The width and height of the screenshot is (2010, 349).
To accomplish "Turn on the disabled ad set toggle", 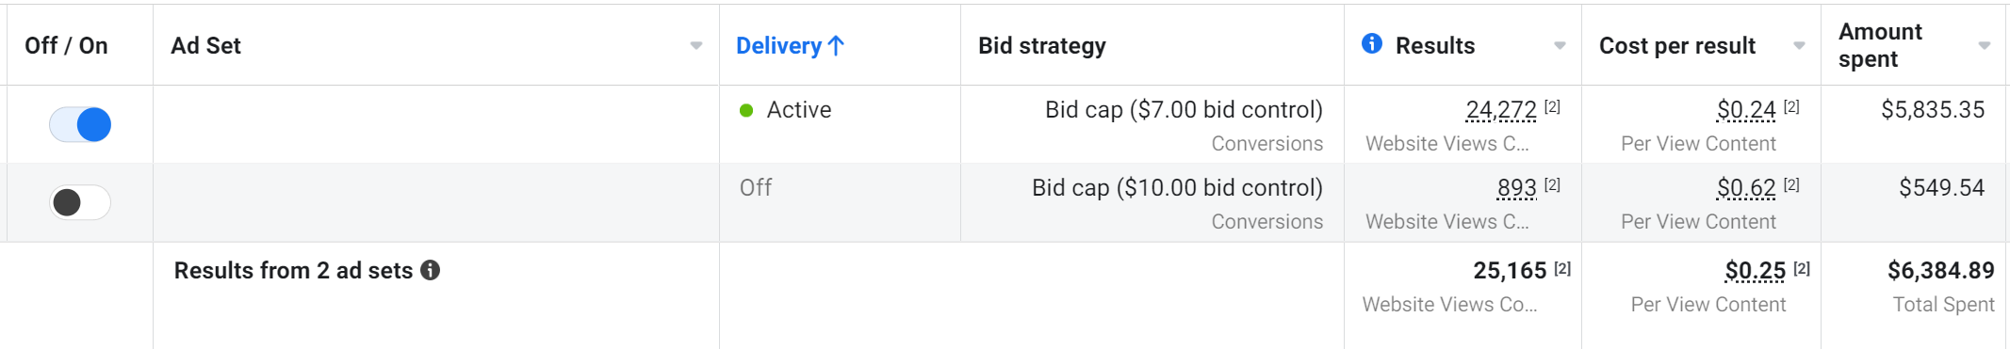I will (80, 202).
